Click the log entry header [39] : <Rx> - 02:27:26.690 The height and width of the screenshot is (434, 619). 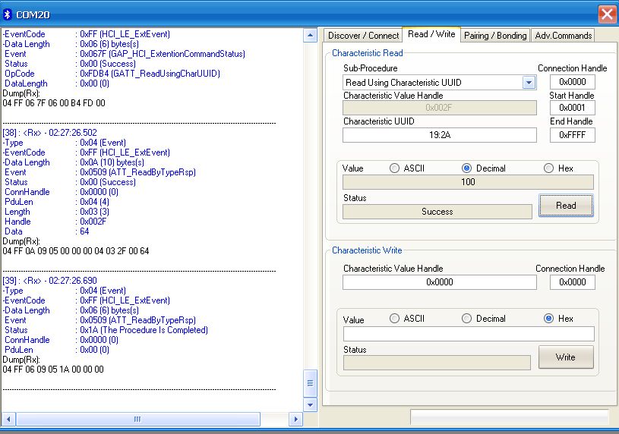pyautogui.click(x=49, y=281)
